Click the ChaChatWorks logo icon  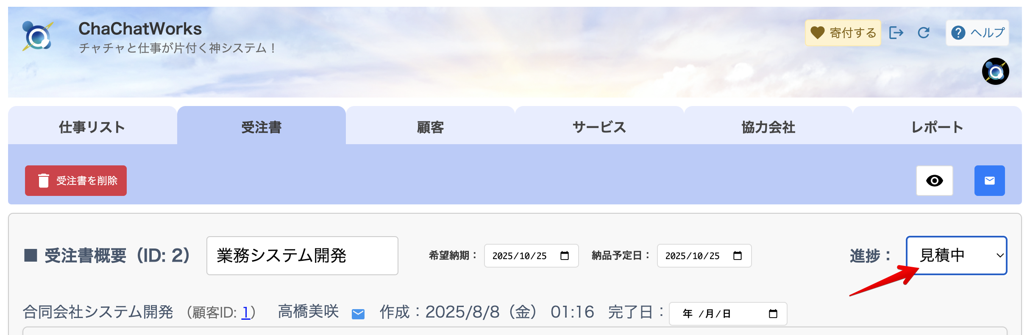click(38, 36)
